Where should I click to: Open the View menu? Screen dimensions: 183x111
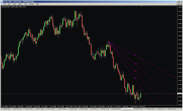9,4
